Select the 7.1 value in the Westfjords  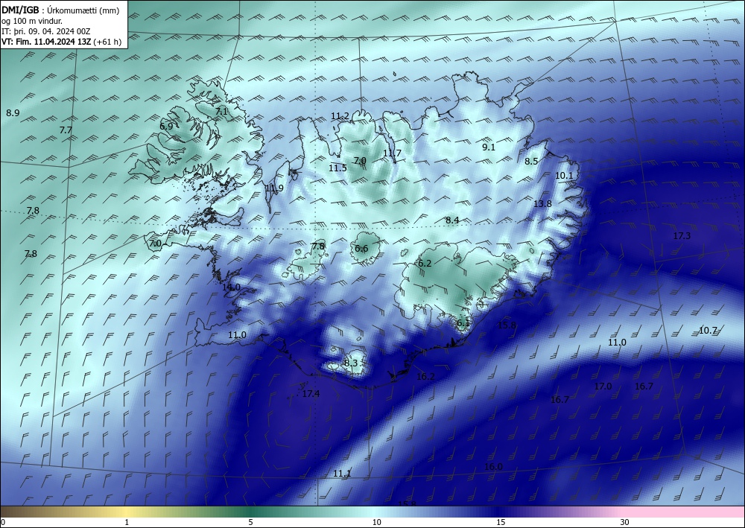[x=221, y=112]
